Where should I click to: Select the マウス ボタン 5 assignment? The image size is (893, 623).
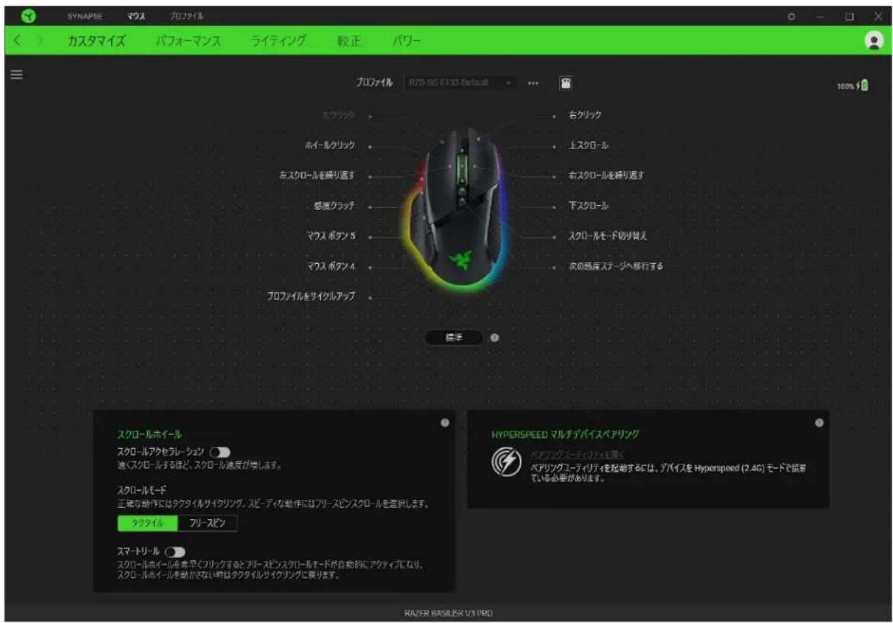(x=331, y=236)
